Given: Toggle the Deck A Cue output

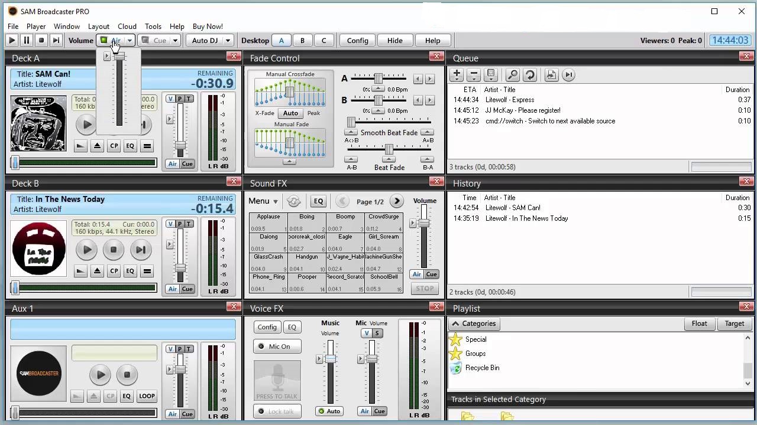Looking at the screenshot, I should click(x=187, y=164).
